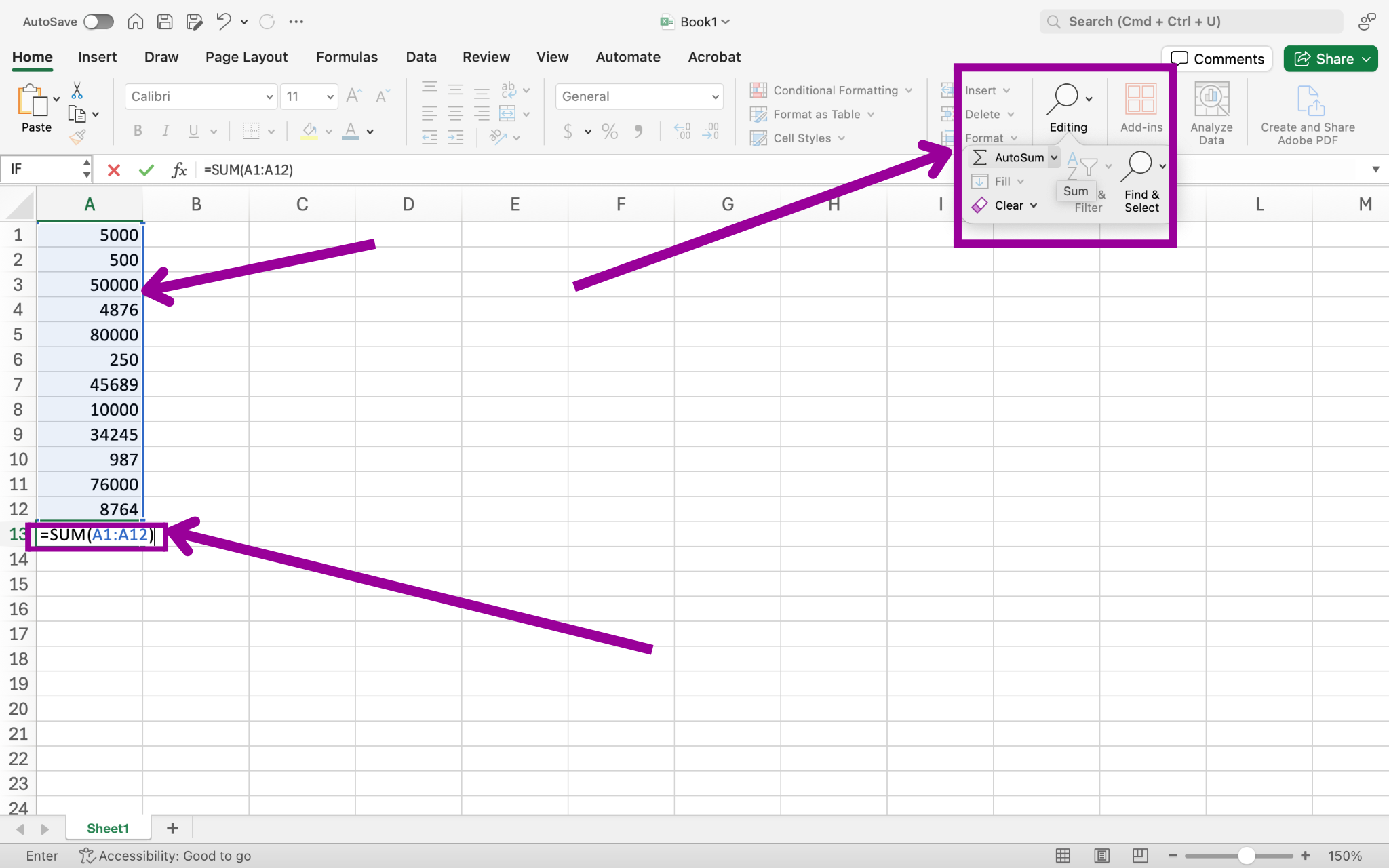The width and height of the screenshot is (1389, 868).
Task: Open Insert Function with the fx icon
Action: pos(179,170)
